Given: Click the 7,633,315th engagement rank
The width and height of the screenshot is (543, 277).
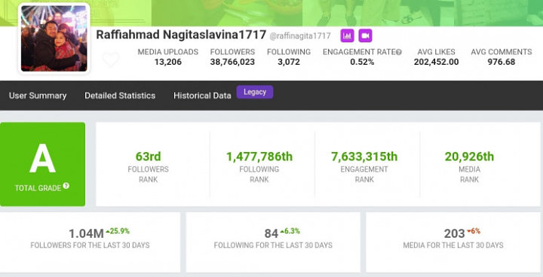Looking at the screenshot, I should pyautogui.click(x=364, y=157).
